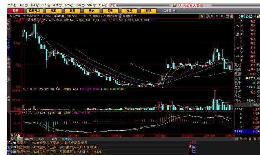Viewport: 260px width, 155px height.
Task: Click the crosshair plus icon above chart
Action: click(x=207, y=16)
